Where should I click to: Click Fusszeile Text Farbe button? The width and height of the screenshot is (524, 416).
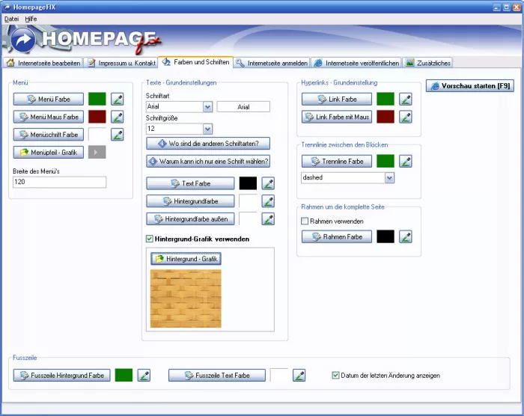tap(217, 376)
